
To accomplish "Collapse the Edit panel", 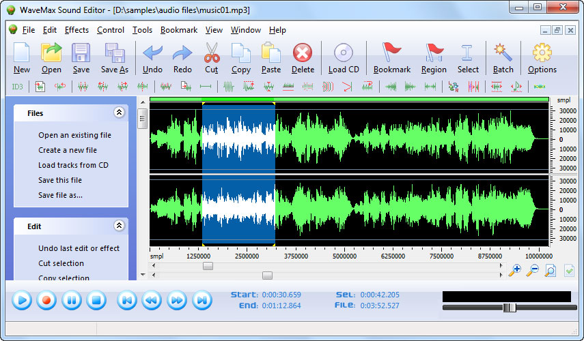I will [119, 226].
